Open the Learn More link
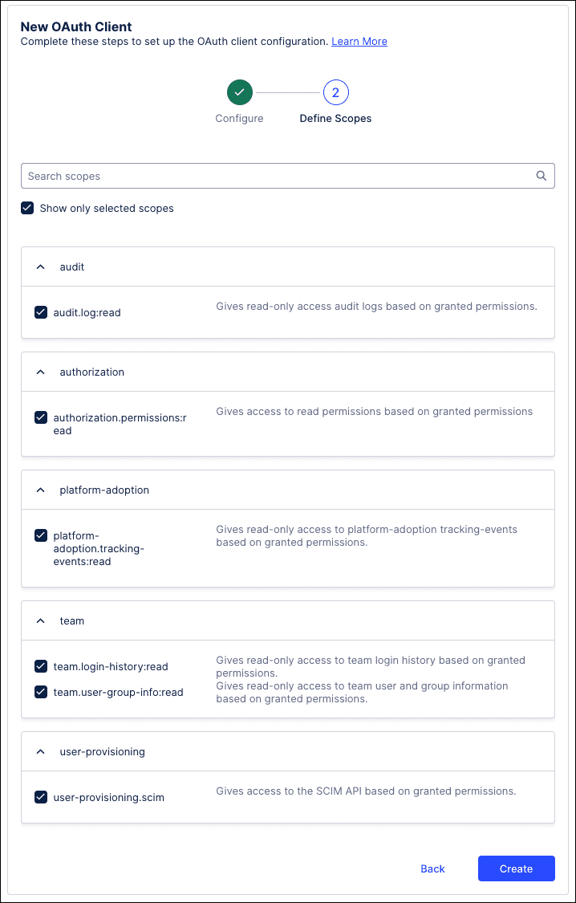 tap(359, 41)
